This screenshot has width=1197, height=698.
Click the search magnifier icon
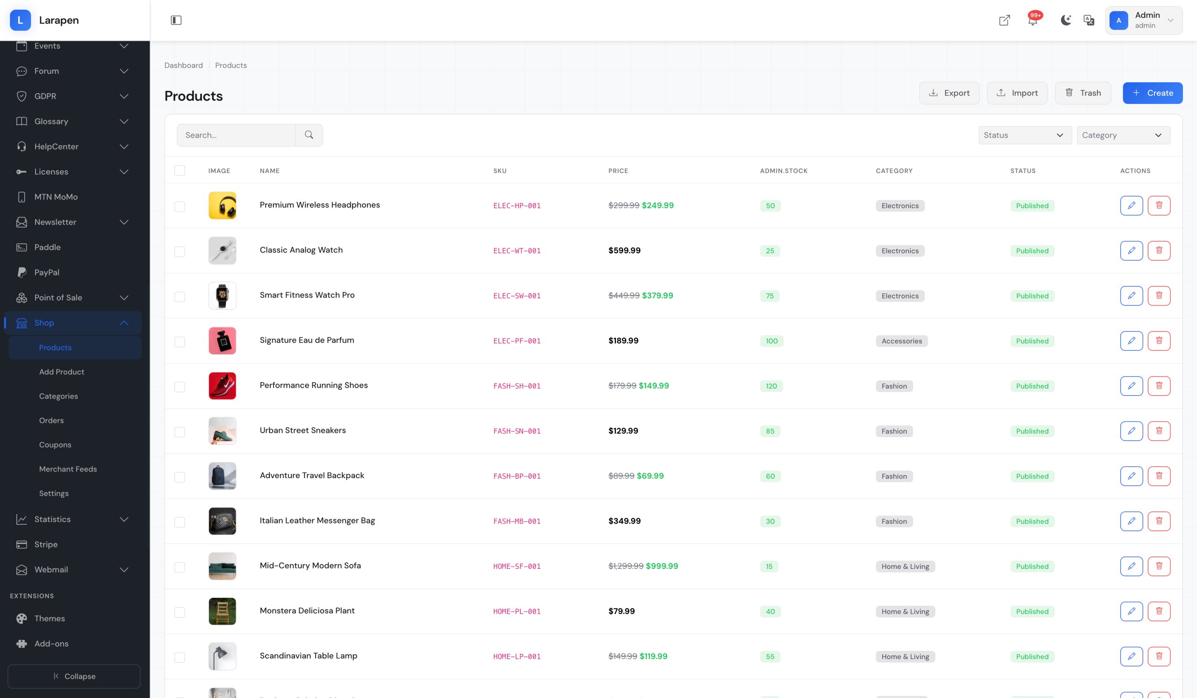tap(309, 135)
